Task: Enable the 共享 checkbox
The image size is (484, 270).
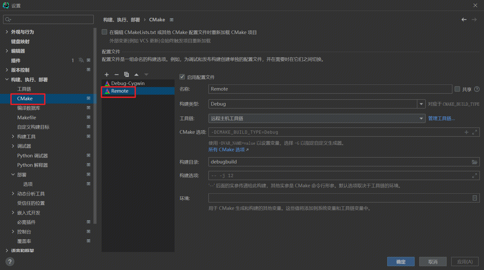Action: (457, 89)
